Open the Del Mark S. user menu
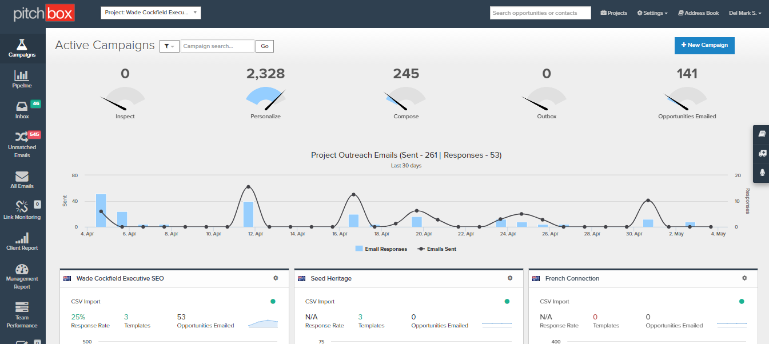Image resolution: width=769 pixels, height=344 pixels. 745,13
